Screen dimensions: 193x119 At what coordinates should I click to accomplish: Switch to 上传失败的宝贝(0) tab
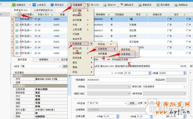click(x=44, y=10)
